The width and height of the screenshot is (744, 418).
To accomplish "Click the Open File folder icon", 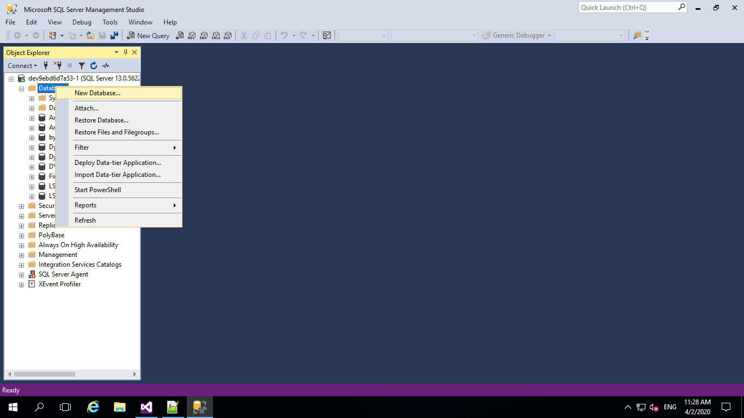I will coord(90,35).
